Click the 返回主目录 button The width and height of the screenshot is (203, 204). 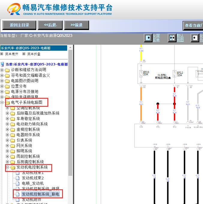[19, 25]
